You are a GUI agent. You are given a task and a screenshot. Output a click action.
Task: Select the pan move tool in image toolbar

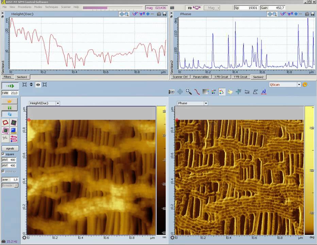[x=180, y=92]
